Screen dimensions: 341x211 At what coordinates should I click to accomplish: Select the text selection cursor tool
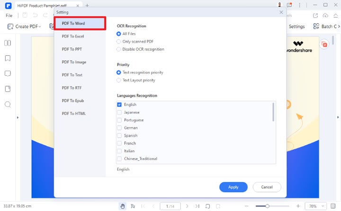(x=133, y=206)
